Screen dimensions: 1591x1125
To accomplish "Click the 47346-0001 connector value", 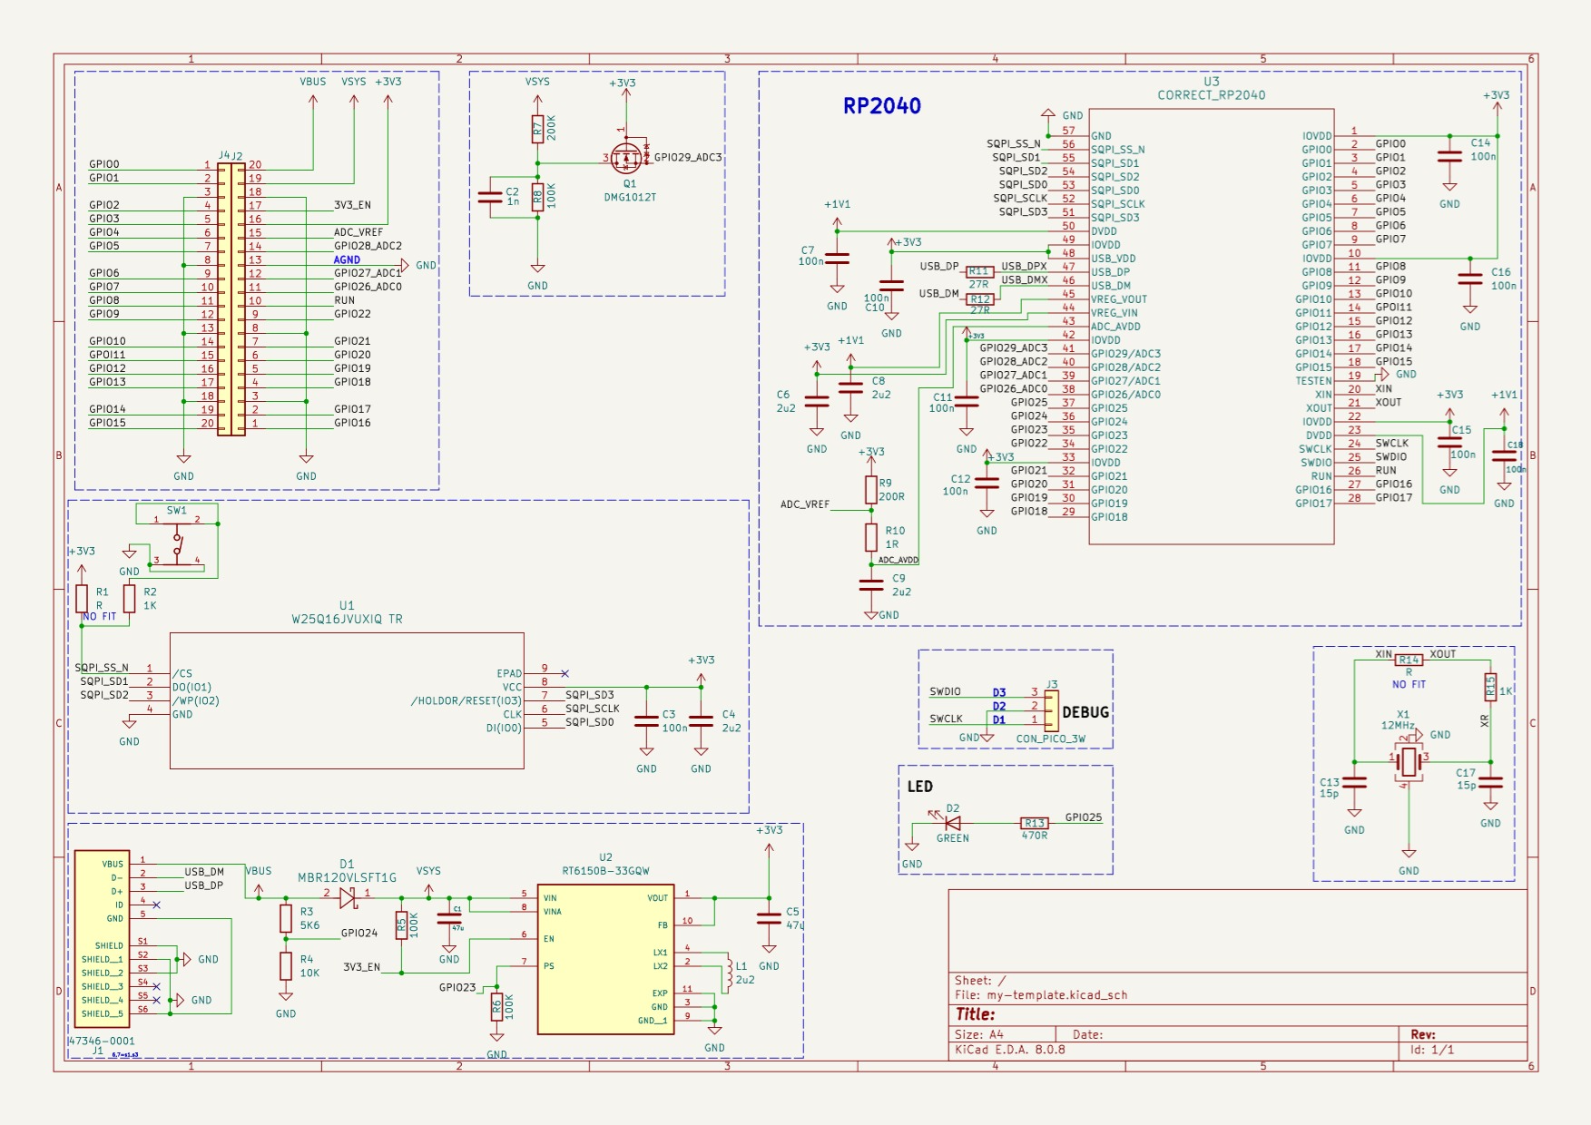I will (x=102, y=1041).
